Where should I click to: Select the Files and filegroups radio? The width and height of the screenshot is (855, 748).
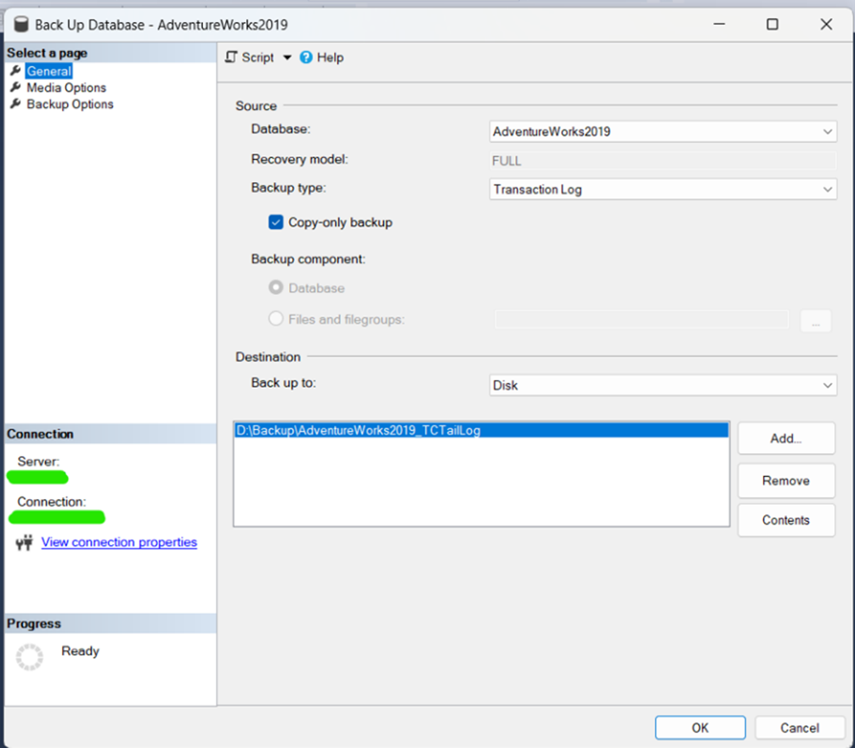(x=276, y=319)
